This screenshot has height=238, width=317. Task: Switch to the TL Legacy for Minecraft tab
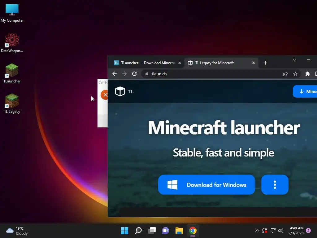(221, 63)
